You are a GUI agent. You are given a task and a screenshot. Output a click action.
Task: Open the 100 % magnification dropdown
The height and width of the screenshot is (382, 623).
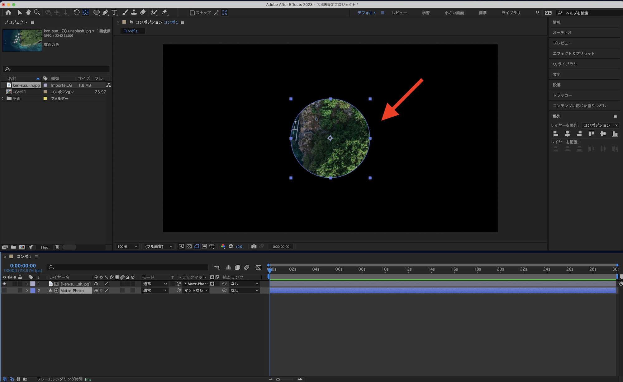pyautogui.click(x=127, y=246)
